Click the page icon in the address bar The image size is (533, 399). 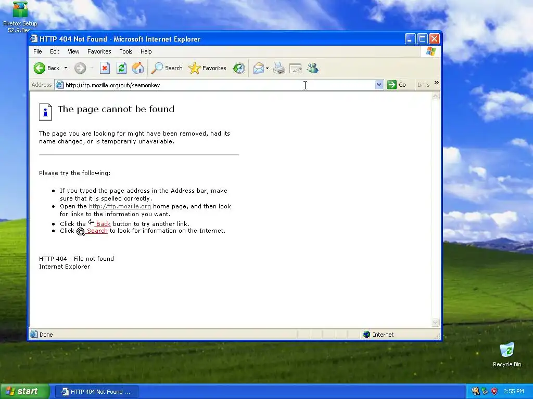pyautogui.click(x=59, y=85)
